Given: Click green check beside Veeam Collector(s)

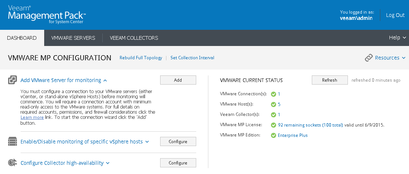Looking at the screenshot, I should tap(273, 115).
